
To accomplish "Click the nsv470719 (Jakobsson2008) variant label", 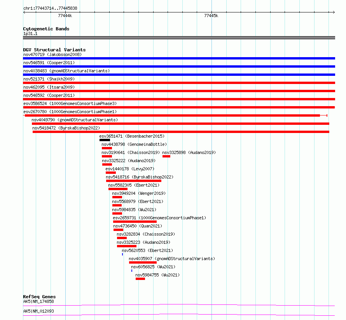I will (x=52, y=54).
